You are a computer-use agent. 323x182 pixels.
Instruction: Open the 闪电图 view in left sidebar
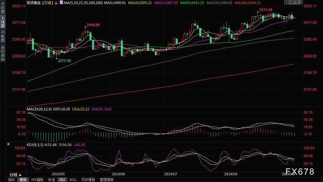[3, 36]
